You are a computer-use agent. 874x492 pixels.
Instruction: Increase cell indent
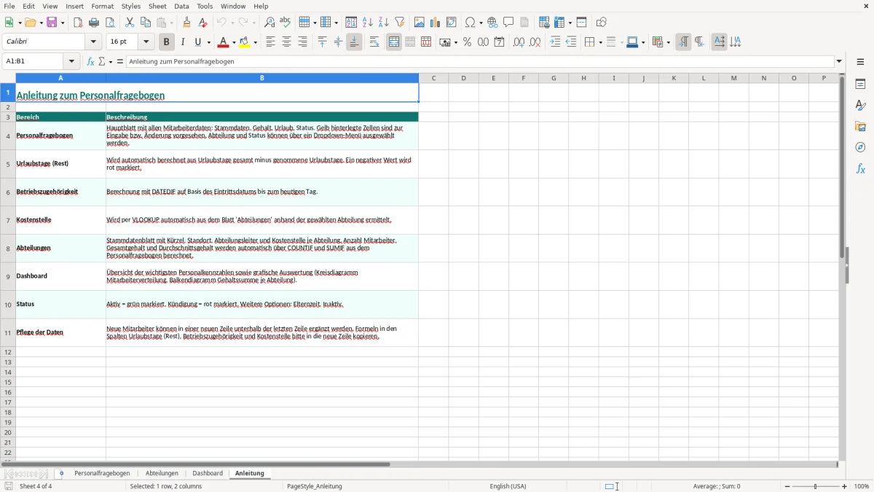pos(555,42)
